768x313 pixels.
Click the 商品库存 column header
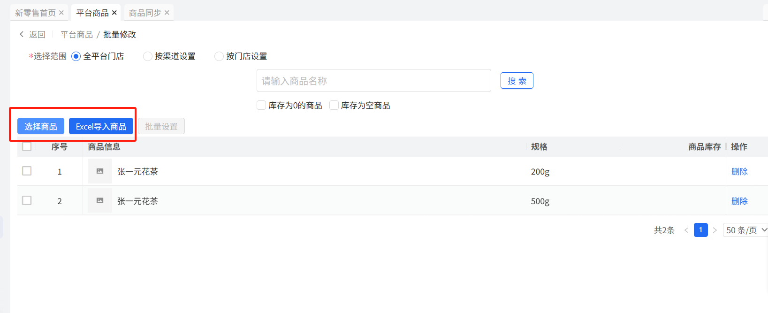coord(705,147)
